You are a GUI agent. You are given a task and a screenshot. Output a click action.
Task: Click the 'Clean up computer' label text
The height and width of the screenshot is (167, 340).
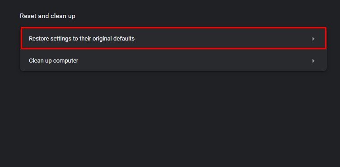(x=53, y=61)
